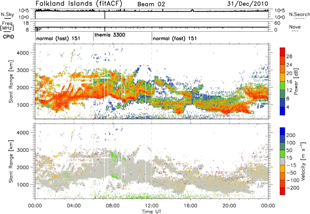The width and height of the screenshot is (310, 214).
Task: Click the "12:00" time tick label
Action: (x=152, y=206)
